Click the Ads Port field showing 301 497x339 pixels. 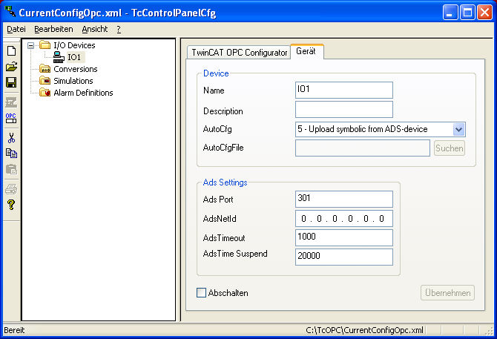tap(344, 199)
